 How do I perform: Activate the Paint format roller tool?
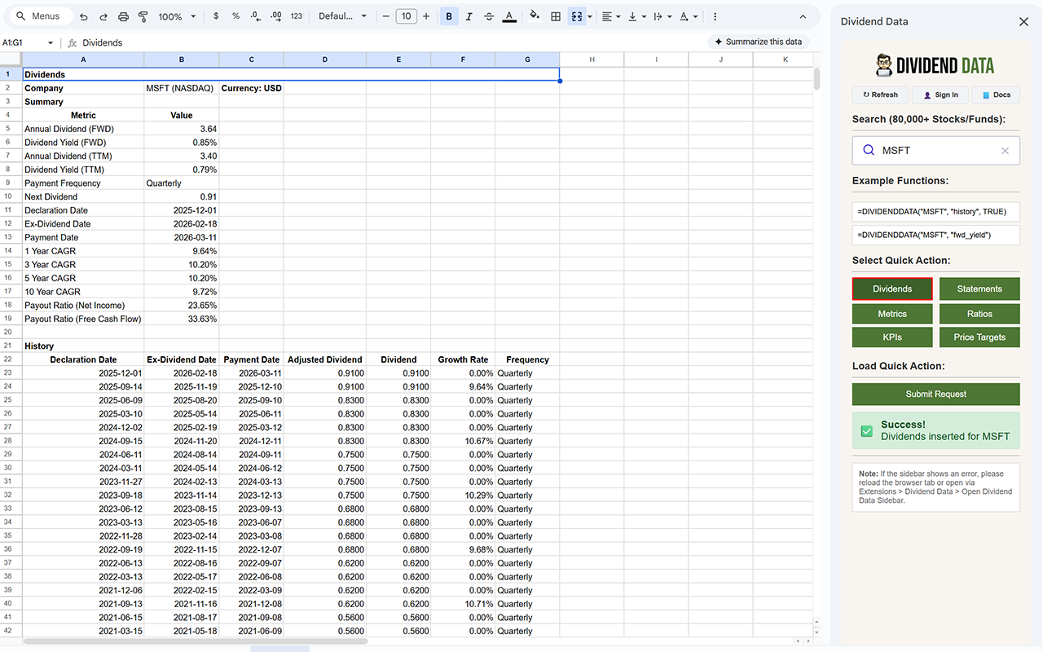(x=143, y=16)
